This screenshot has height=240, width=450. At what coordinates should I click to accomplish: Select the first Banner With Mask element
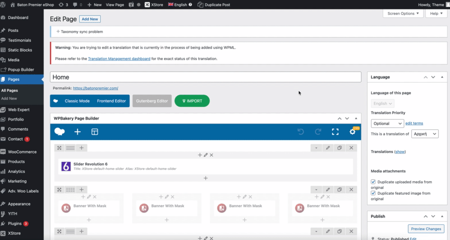(89, 208)
